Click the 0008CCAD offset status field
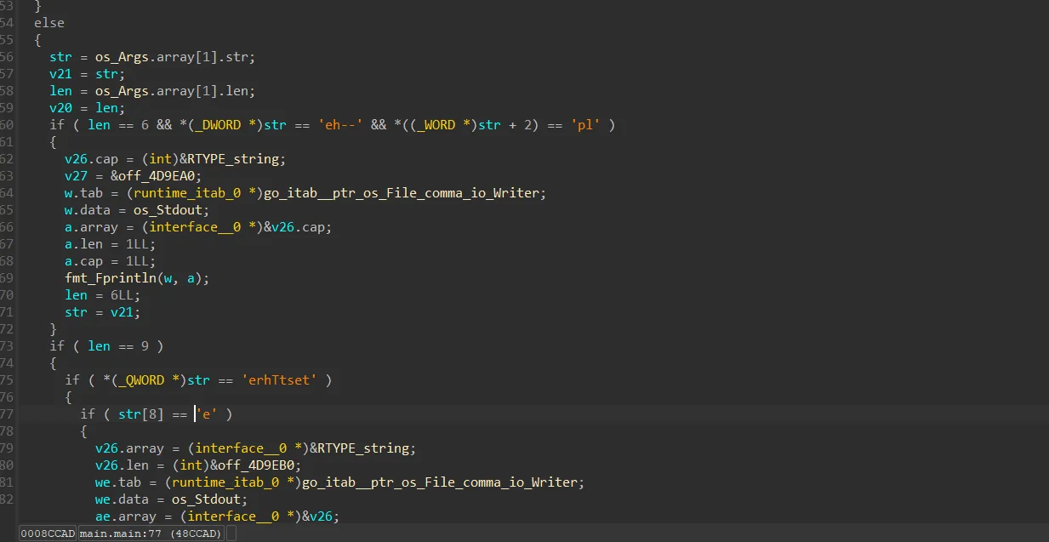The image size is (1049, 542). tap(48, 533)
